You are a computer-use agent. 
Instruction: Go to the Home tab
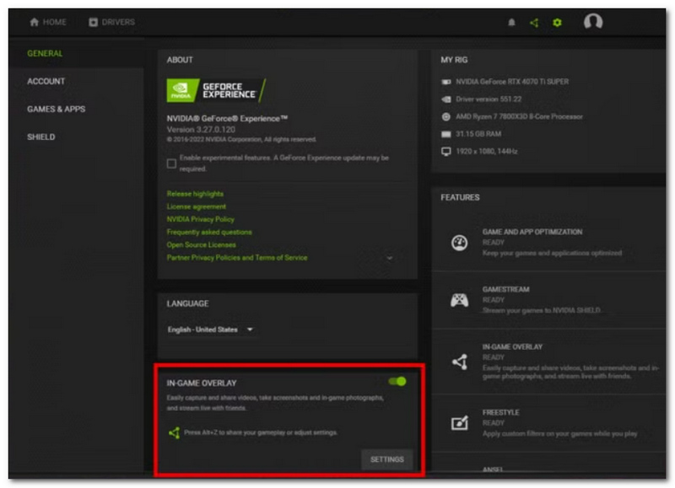48,22
